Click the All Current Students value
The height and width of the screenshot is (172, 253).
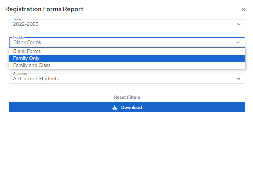coord(36,79)
